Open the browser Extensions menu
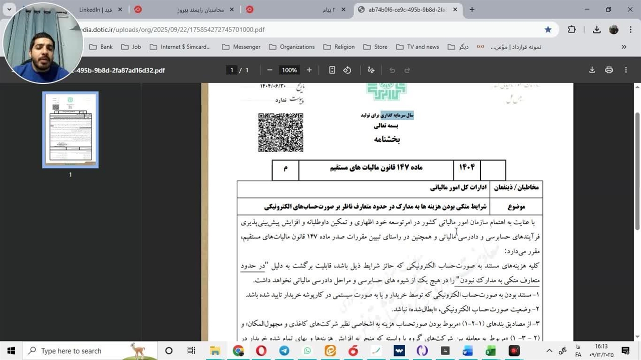The image size is (641, 360). coord(572,29)
